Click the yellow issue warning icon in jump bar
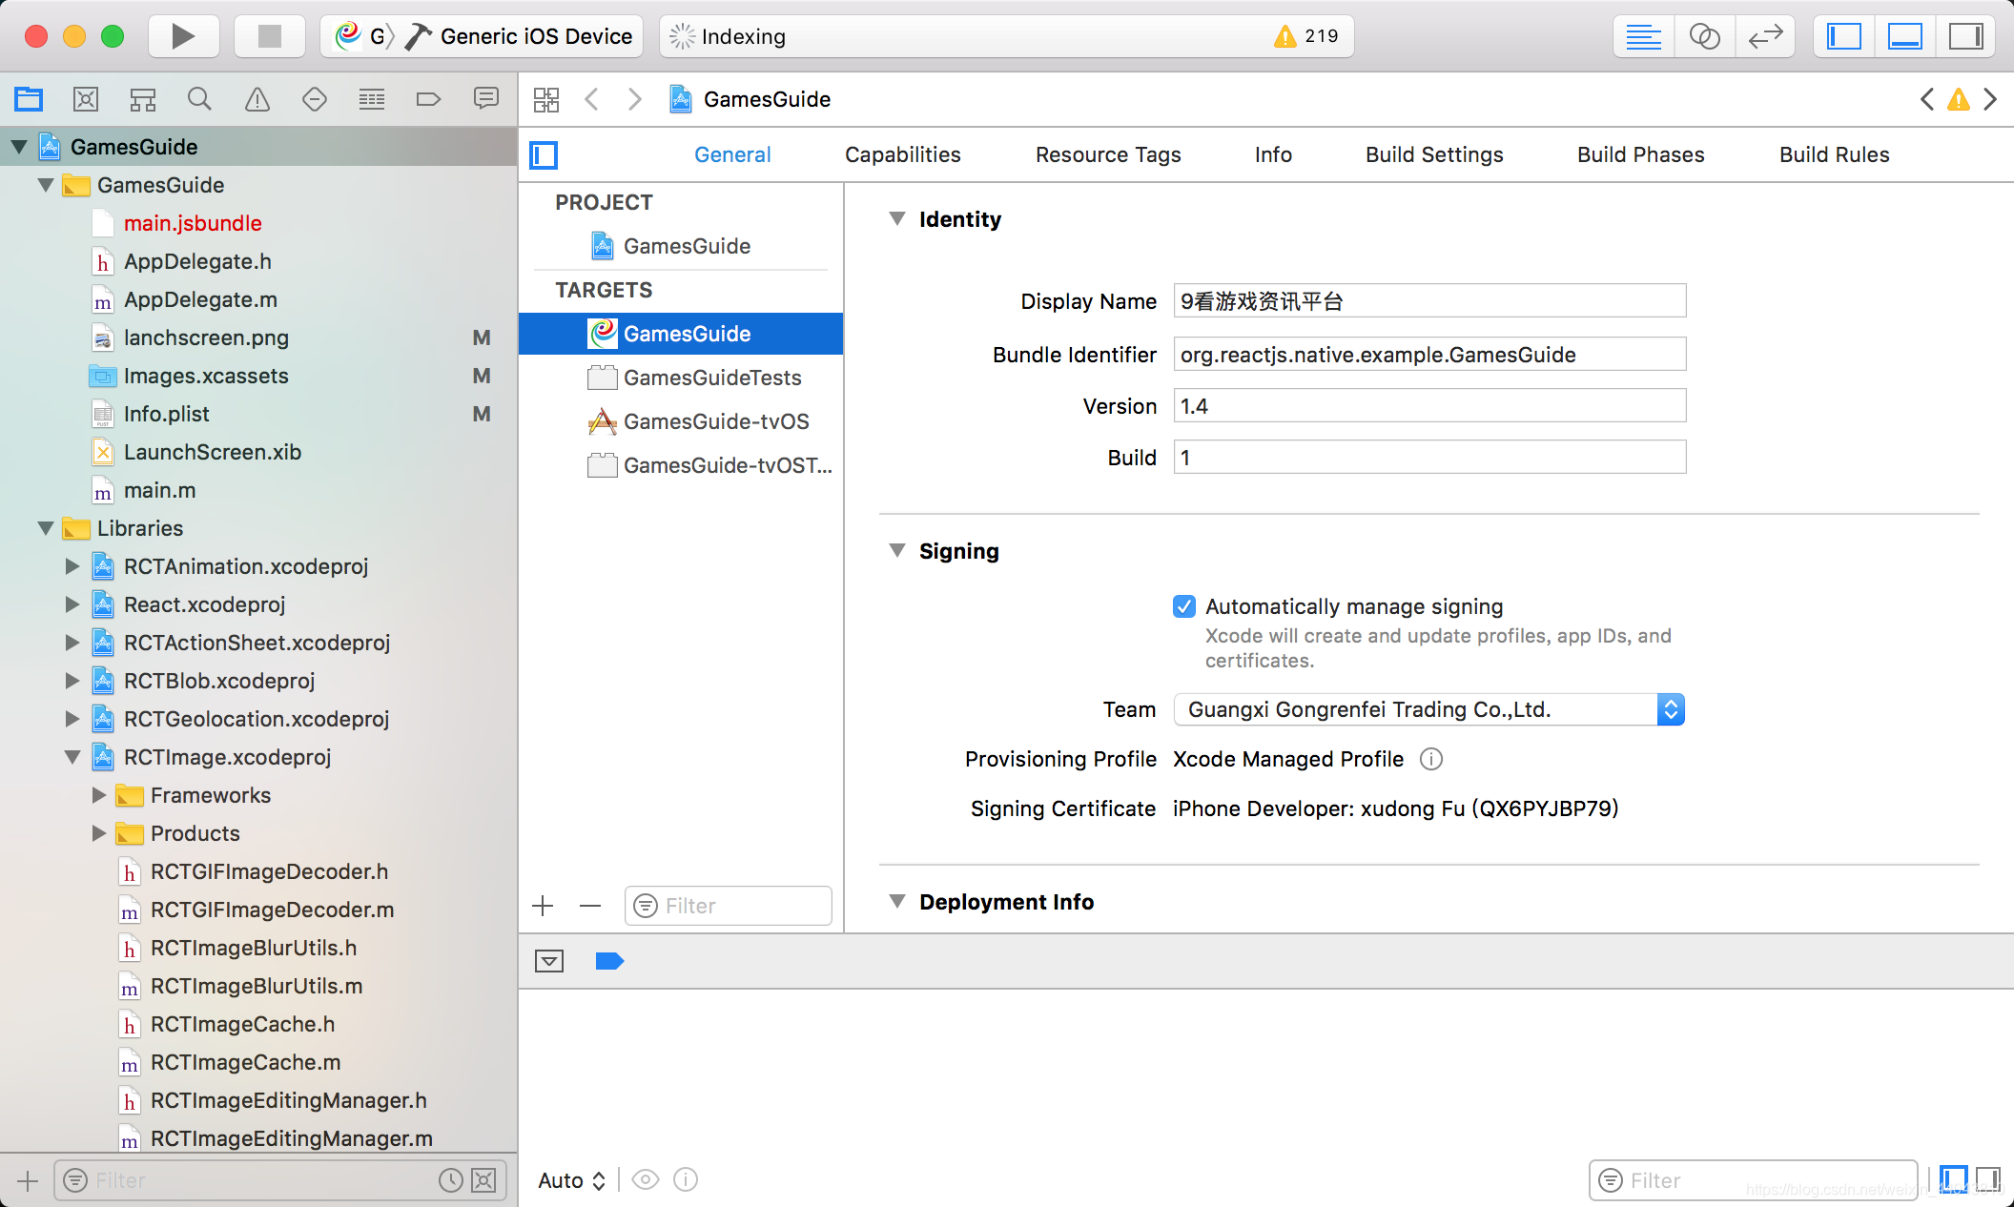The image size is (2014, 1207). point(1959,99)
